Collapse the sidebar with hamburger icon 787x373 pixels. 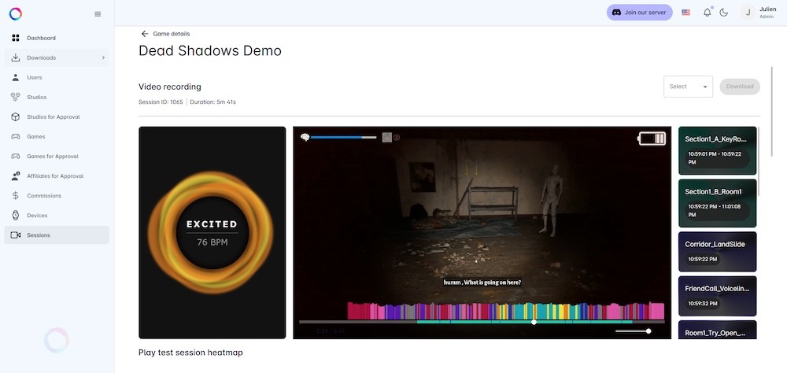tap(98, 14)
